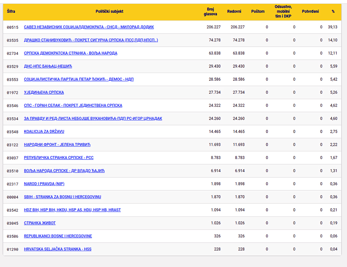
Task: Open the Уједињена Српска link
Action: (x=44, y=93)
